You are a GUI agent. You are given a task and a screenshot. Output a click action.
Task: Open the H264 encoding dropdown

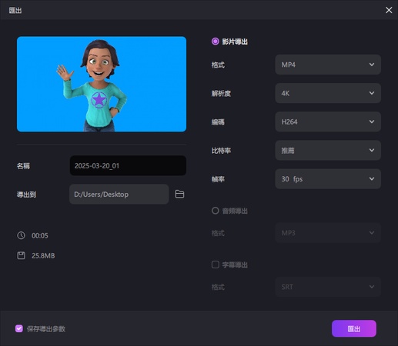click(x=328, y=121)
